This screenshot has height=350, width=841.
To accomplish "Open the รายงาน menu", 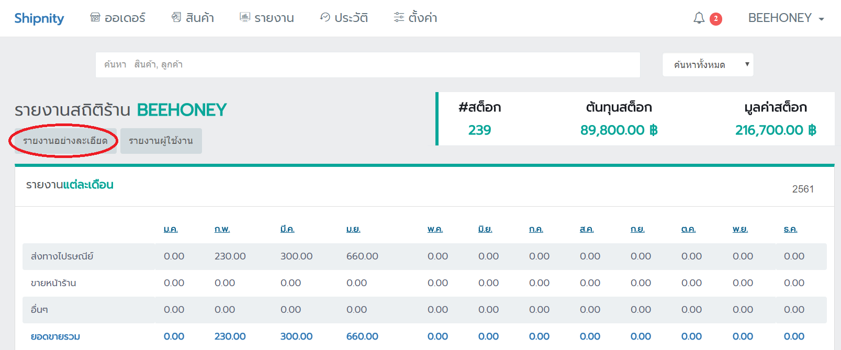I will click(274, 18).
